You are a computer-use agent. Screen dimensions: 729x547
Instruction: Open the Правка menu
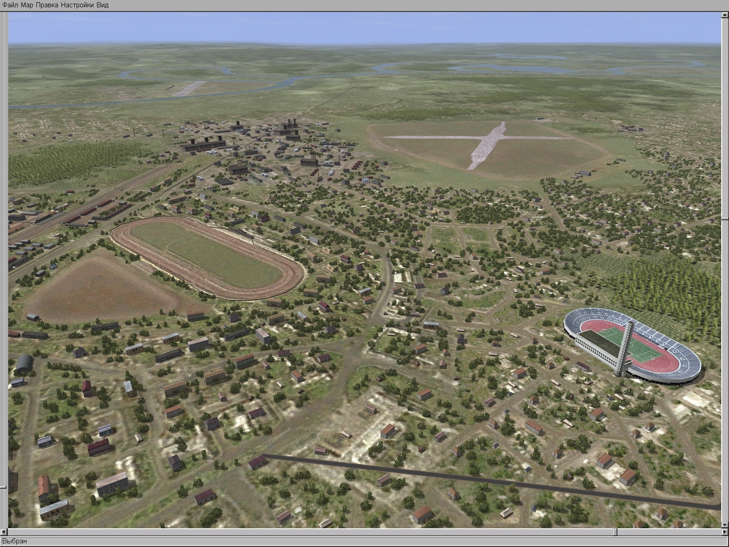coord(47,5)
